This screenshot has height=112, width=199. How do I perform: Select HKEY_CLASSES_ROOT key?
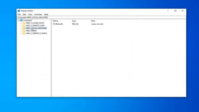click(35, 23)
